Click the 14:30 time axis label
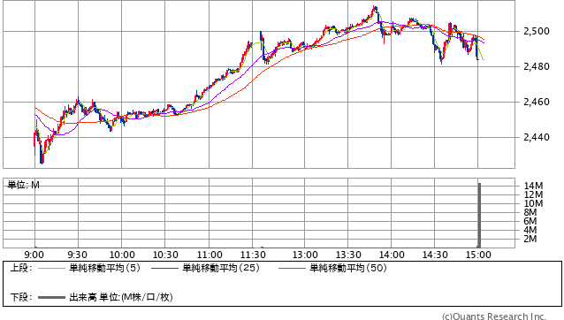564x320 pixels. click(435, 255)
